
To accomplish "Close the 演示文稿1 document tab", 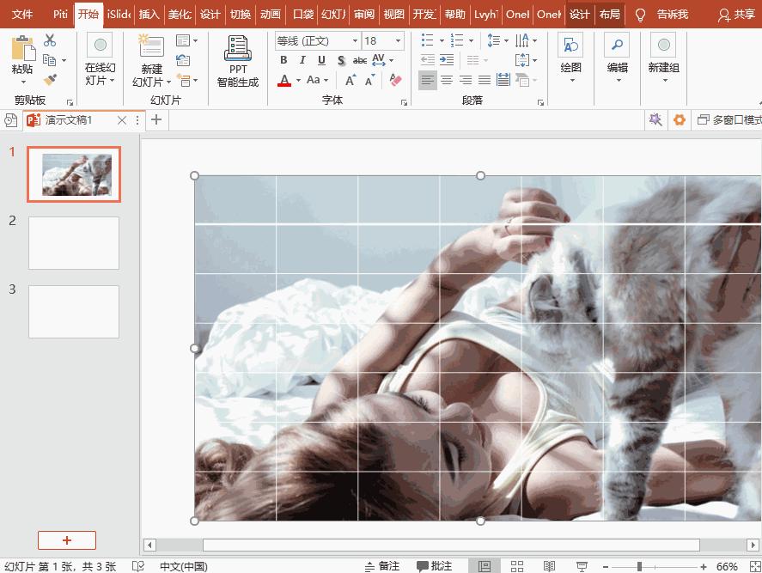I will tap(122, 120).
